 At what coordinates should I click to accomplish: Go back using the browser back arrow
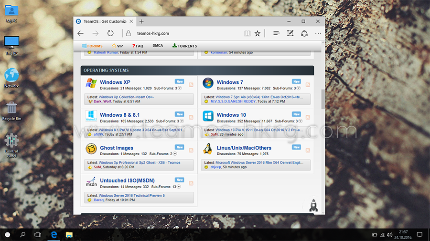click(81, 33)
